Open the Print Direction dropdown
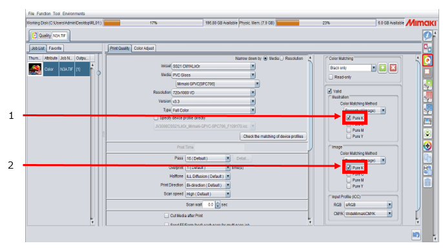The width and height of the screenshot is (443, 250). pyautogui.click(x=208, y=185)
